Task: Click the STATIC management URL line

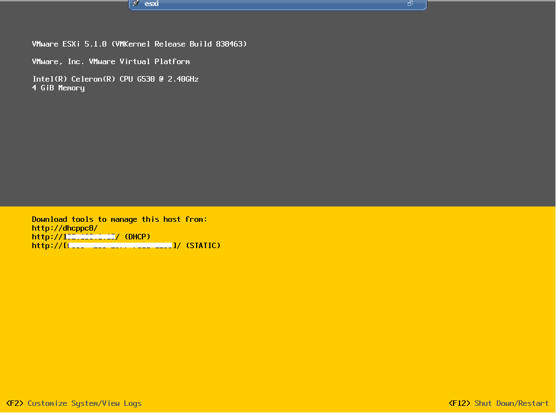Action: 126,245
